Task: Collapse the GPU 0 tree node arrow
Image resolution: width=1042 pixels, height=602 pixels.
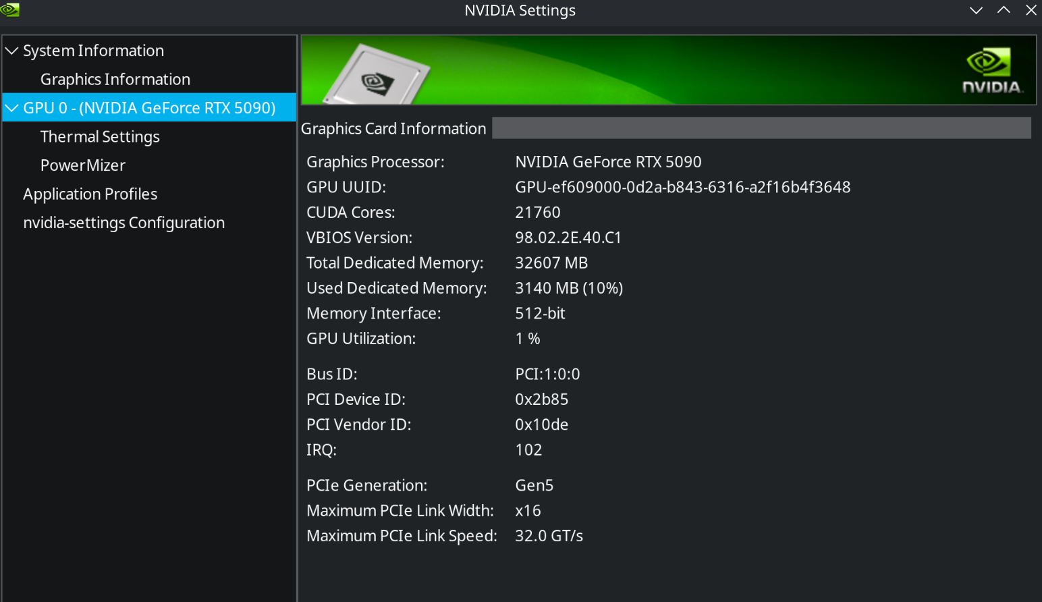Action: coord(11,108)
